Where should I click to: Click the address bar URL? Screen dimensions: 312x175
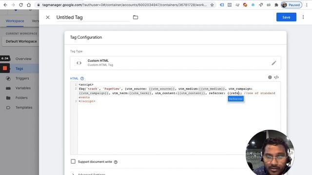(x=124, y=5)
